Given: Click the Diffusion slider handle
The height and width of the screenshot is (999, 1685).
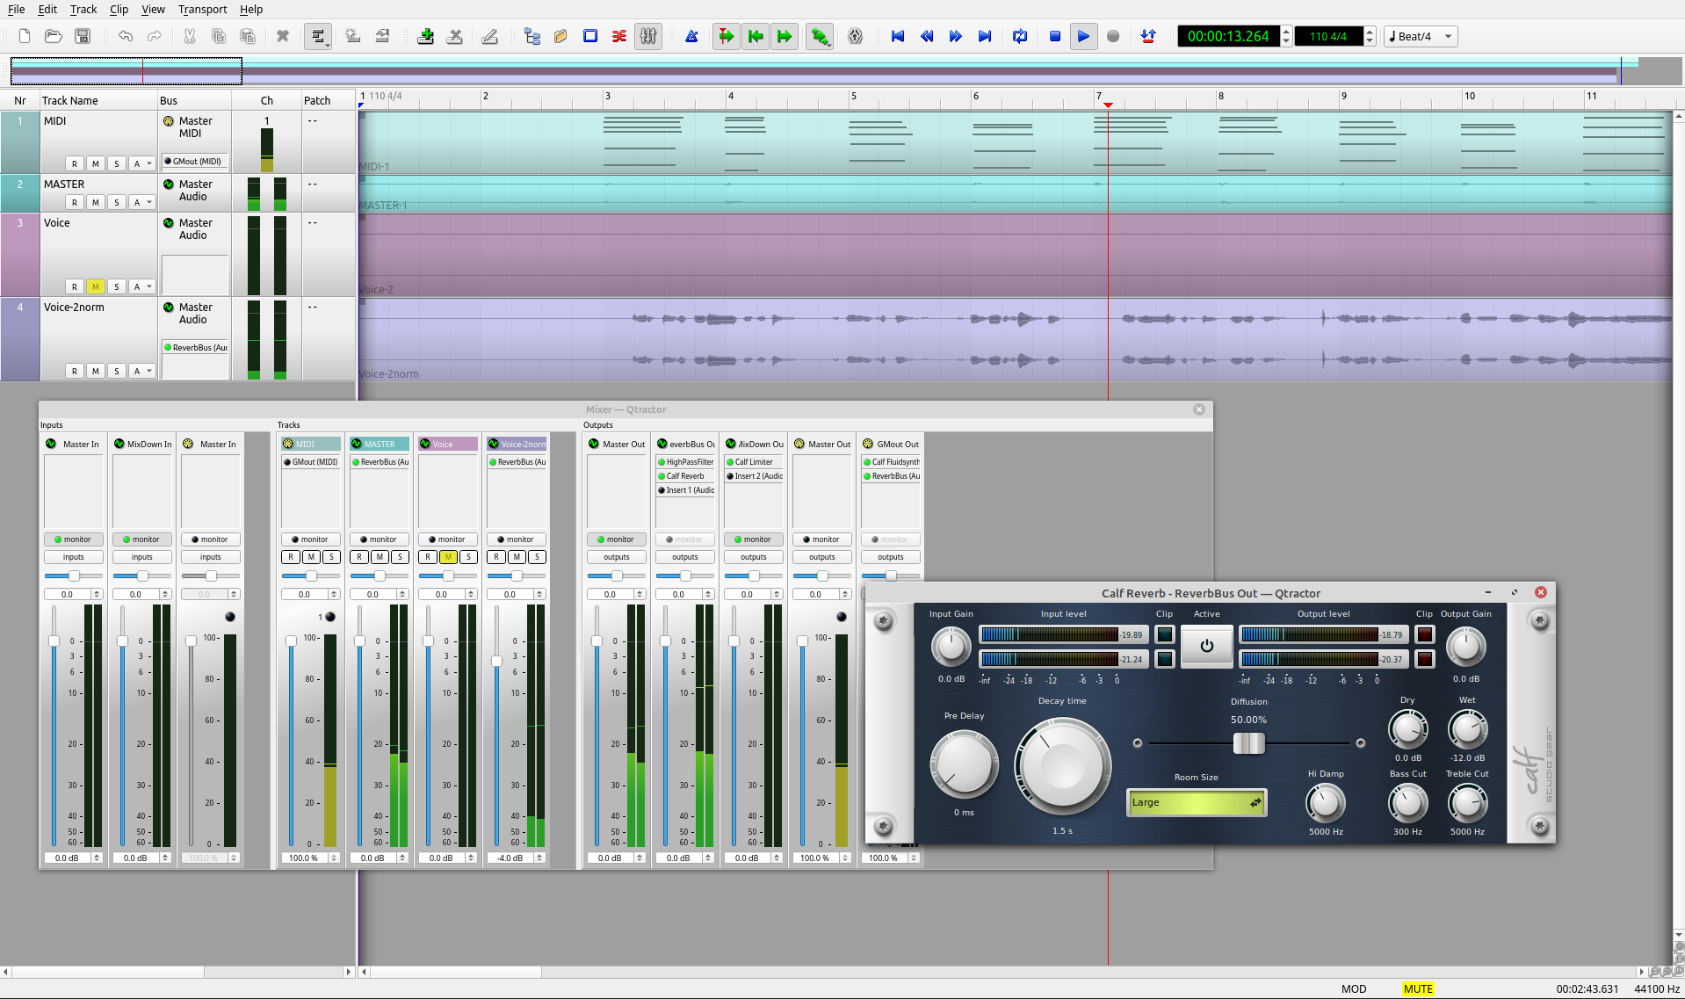Looking at the screenshot, I should (x=1248, y=743).
